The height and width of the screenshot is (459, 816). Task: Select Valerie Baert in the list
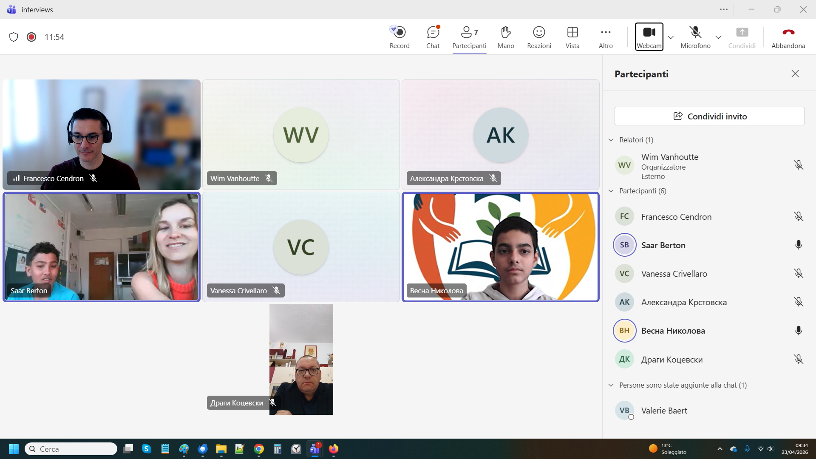point(709,411)
